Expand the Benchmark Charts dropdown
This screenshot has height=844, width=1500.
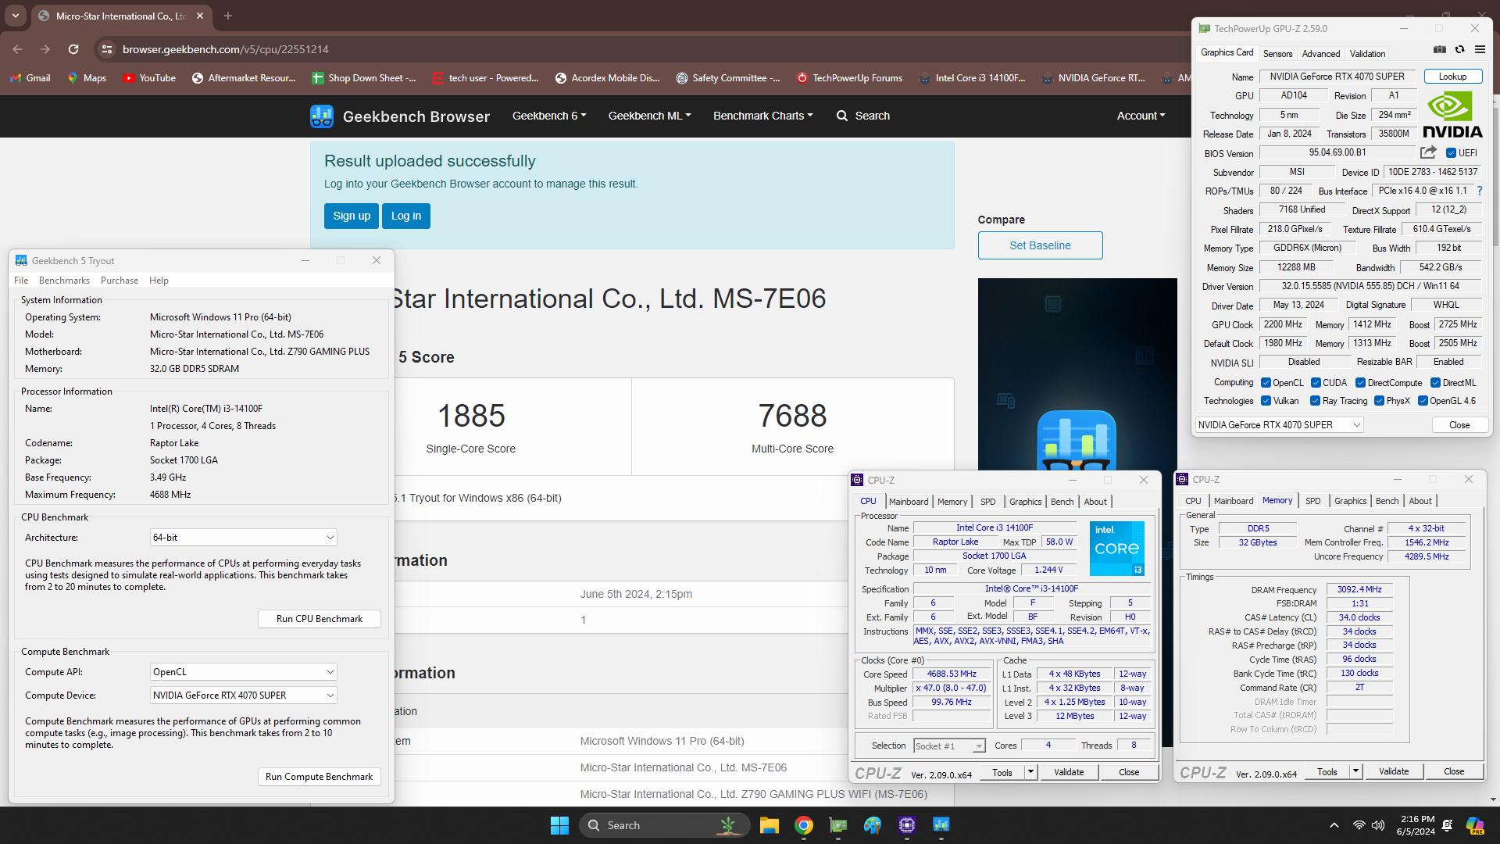click(x=763, y=116)
